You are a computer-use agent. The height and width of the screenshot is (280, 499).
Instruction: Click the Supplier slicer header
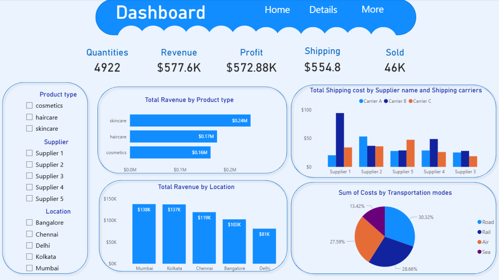tap(56, 142)
